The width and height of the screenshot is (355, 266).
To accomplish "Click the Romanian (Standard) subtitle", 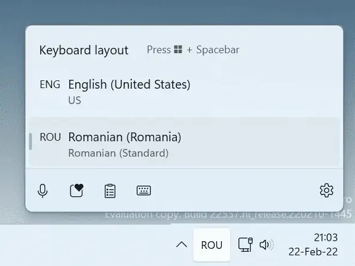I will click(x=118, y=153).
